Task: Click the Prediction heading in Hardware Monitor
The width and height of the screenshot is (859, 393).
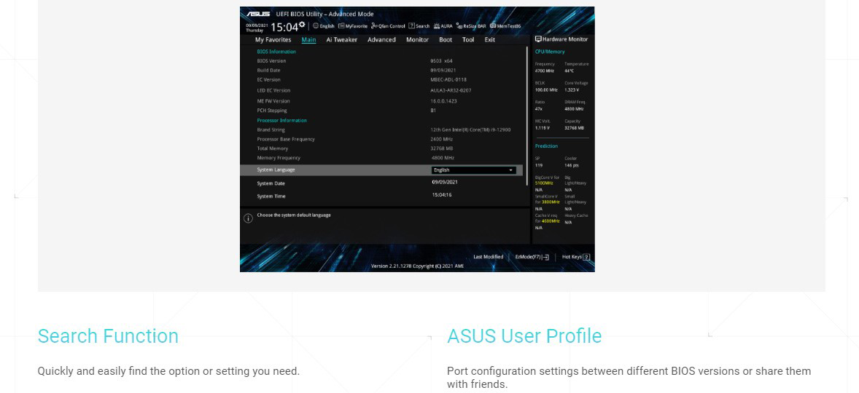Action: click(546, 146)
